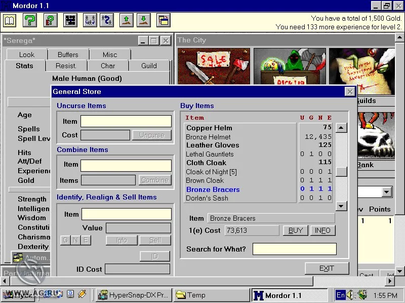
Task: Switch to the Resist. tab
Action: click(66, 66)
